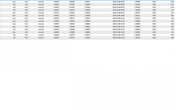Screen dimensions: 176x110
Task: Click the profit value 4.50
Action: (172, 18)
